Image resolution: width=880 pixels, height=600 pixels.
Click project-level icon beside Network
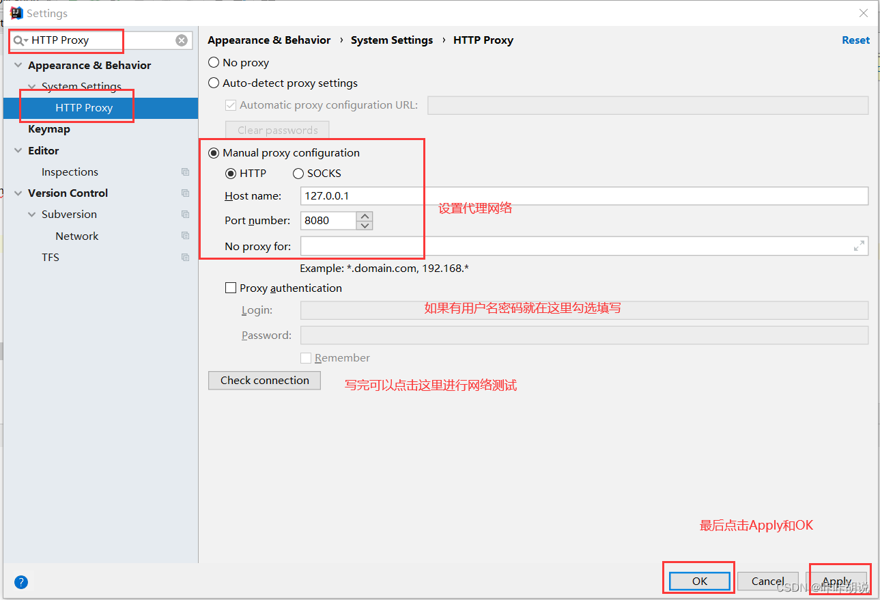[185, 236]
